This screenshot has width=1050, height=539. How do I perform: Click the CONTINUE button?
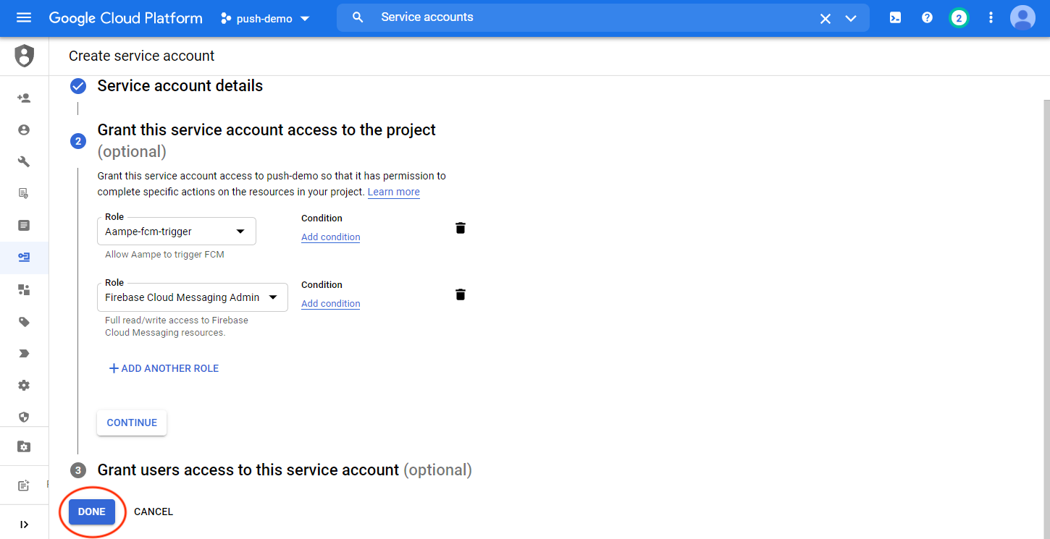132,423
